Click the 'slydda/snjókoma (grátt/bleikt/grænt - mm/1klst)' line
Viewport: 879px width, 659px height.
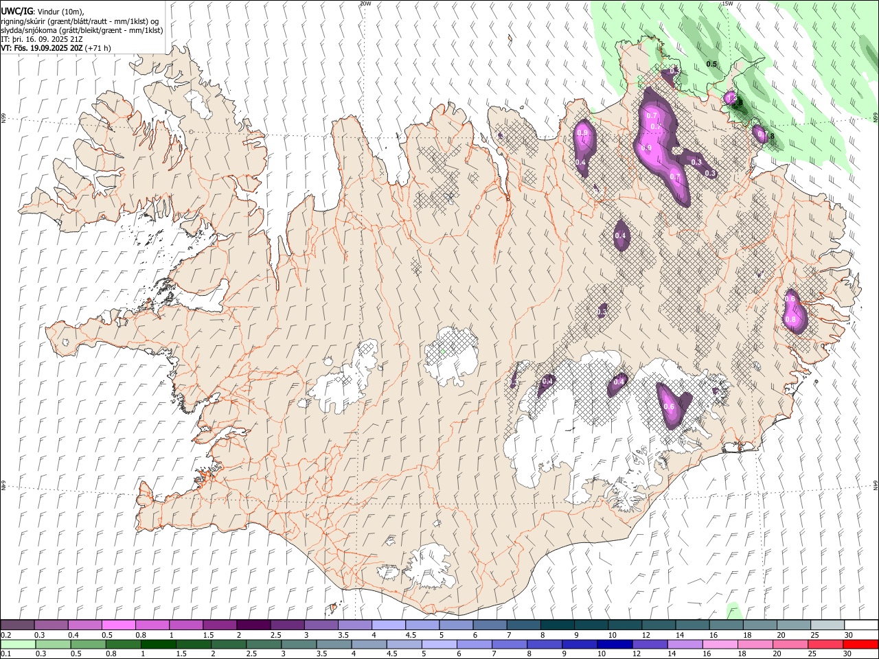pyautogui.click(x=82, y=30)
